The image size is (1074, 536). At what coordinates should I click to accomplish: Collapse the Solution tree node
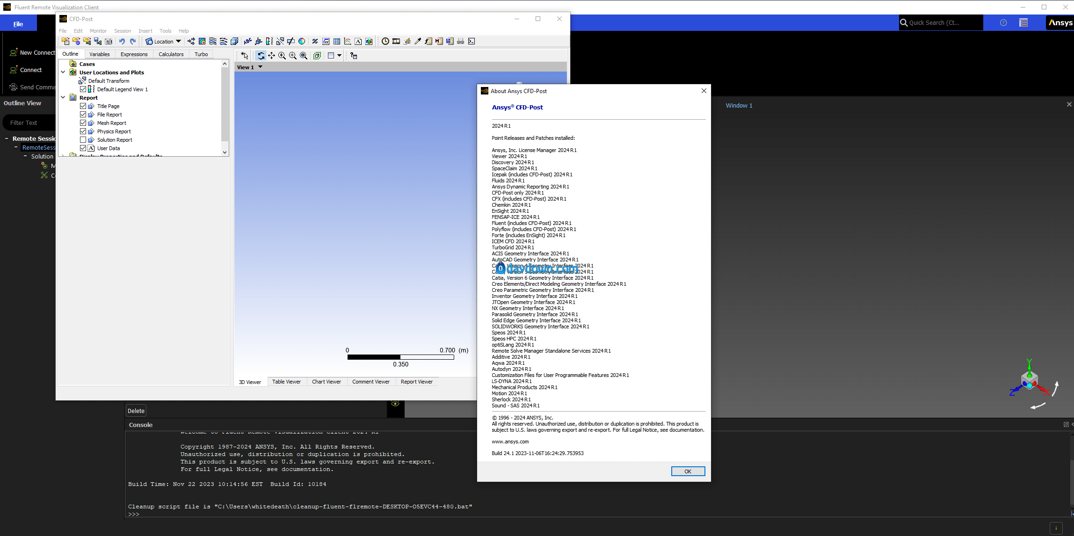(x=25, y=156)
